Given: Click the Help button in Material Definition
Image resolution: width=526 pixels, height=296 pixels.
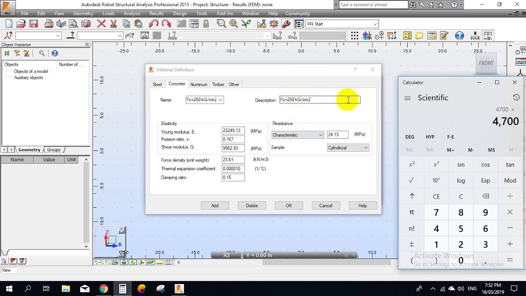Looking at the screenshot, I should pos(362,206).
